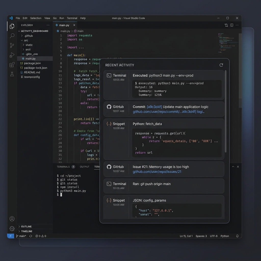Click the main* branch in status bar
Screen dimensions: 261x261
(x=21, y=236)
